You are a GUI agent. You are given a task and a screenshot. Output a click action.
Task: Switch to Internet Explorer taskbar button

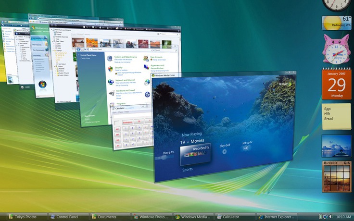click(277, 217)
